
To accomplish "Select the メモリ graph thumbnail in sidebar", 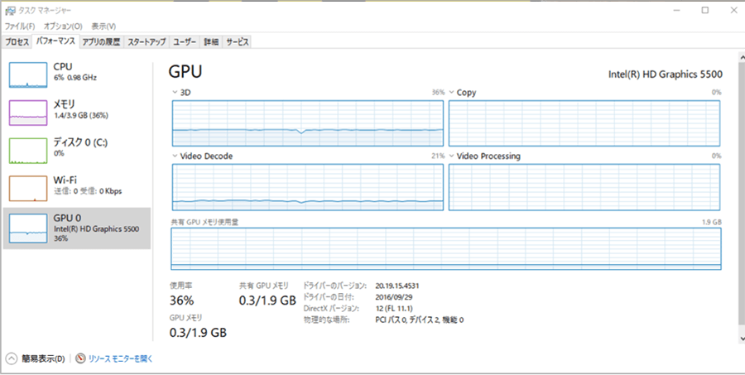I will [x=29, y=113].
